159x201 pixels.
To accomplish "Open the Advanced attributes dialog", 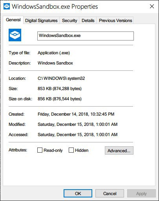I will click(x=119, y=151).
